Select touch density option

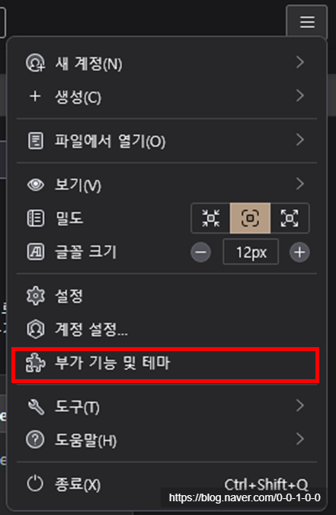[x=290, y=218]
